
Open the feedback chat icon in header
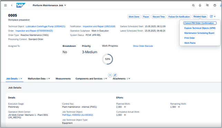(x=207, y=6)
